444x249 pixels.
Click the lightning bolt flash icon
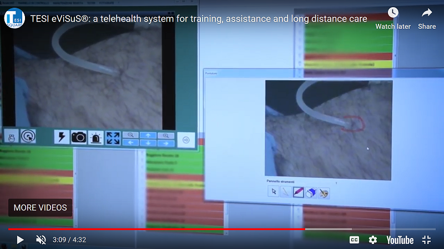(x=62, y=137)
